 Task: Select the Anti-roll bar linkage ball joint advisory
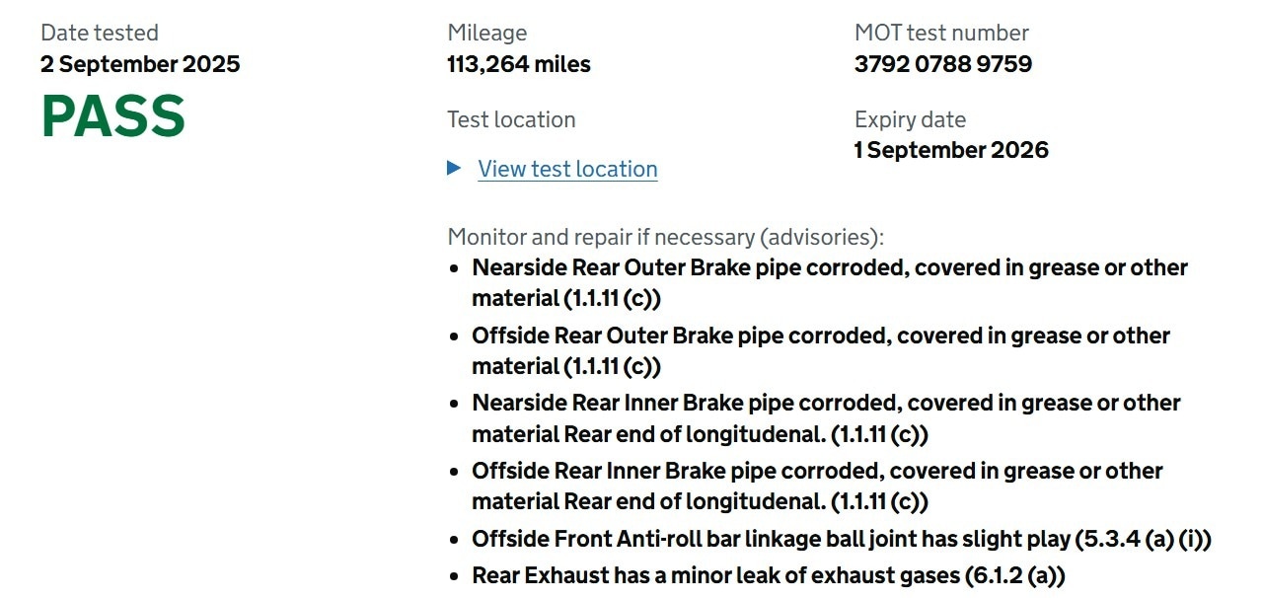click(x=842, y=540)
